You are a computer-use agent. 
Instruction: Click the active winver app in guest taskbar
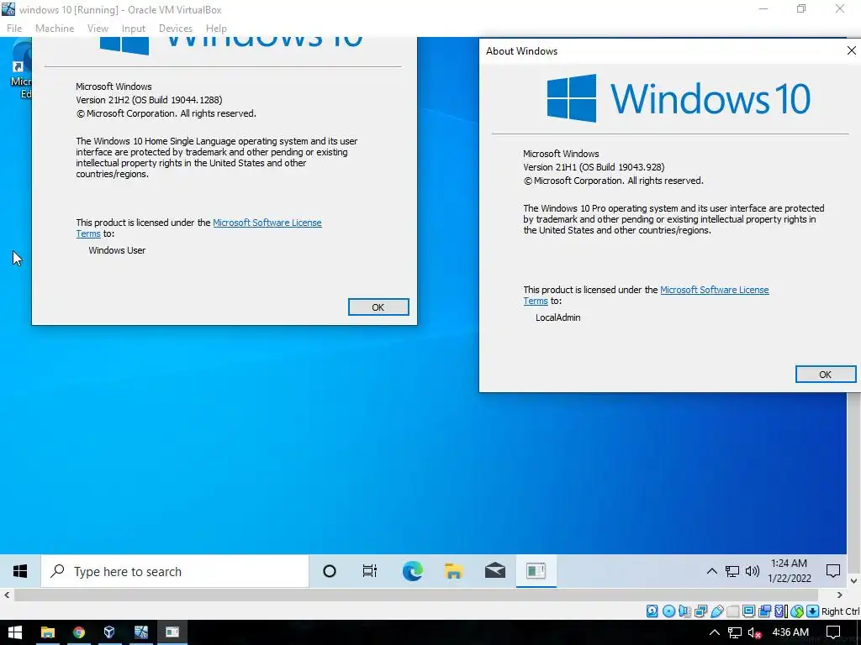pyautogui.click(x=536, y=571)
